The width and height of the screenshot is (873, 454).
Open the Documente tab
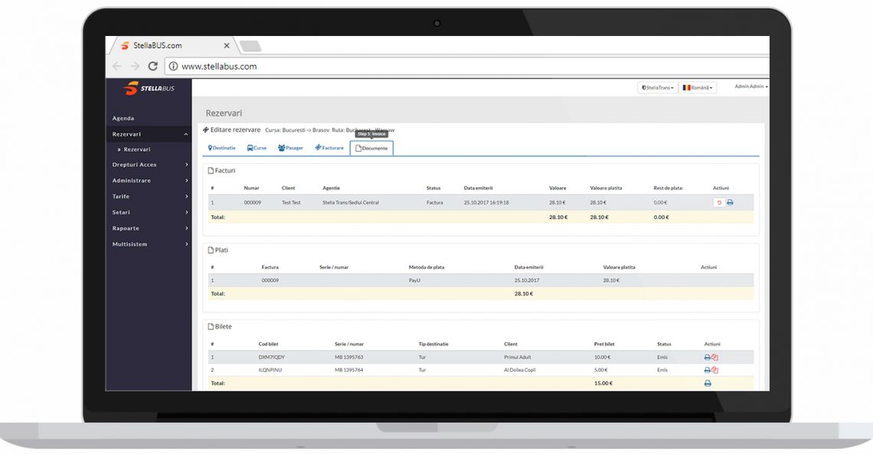[x=371, y=148]
